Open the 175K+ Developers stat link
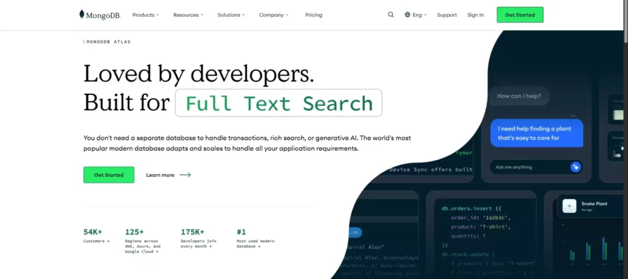 (x=199, y=239)
